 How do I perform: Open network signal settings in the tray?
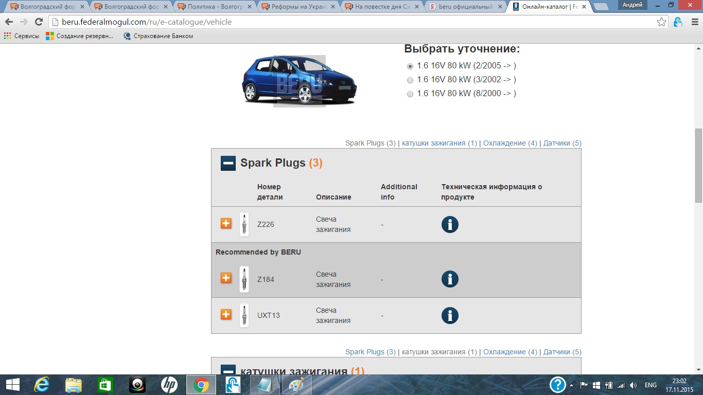point(621,385)
